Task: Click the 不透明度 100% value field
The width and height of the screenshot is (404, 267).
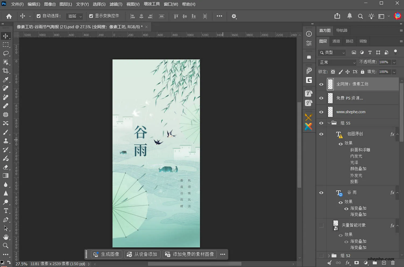Action: [385, 62]
